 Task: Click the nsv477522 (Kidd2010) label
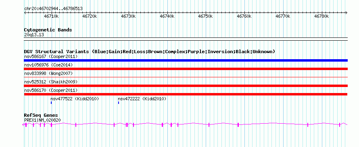75,99
